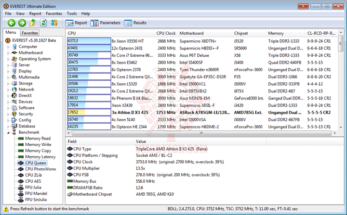
Task: Expand the Motherboard tree node
Action: click(8, 53)
